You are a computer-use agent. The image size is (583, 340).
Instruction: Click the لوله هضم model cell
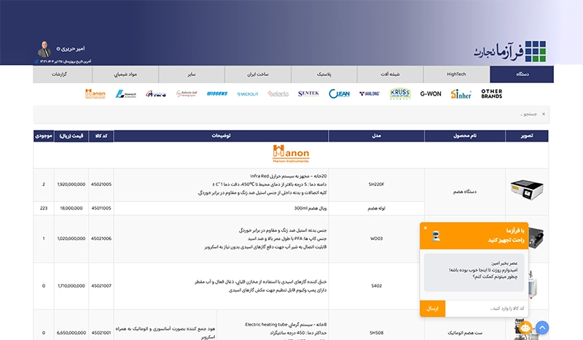pyautogui.click(x=376, y=208)
